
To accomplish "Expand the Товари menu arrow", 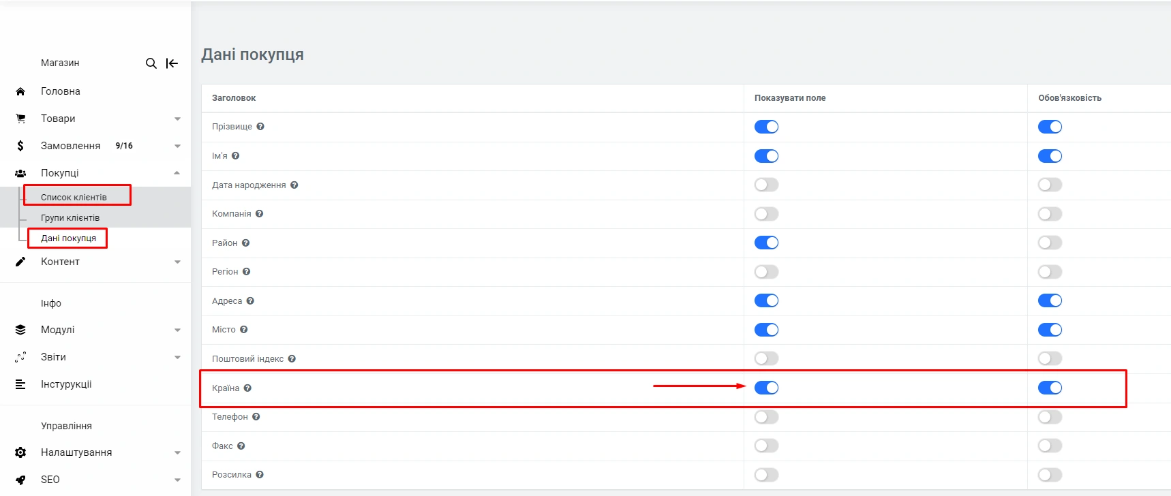I will coord(177,119).
